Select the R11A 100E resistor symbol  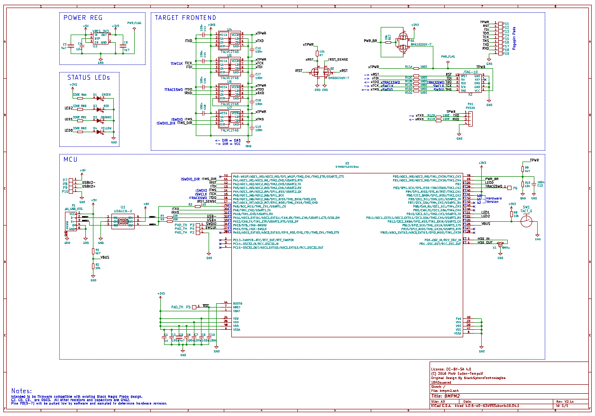(x=416, y=69)
